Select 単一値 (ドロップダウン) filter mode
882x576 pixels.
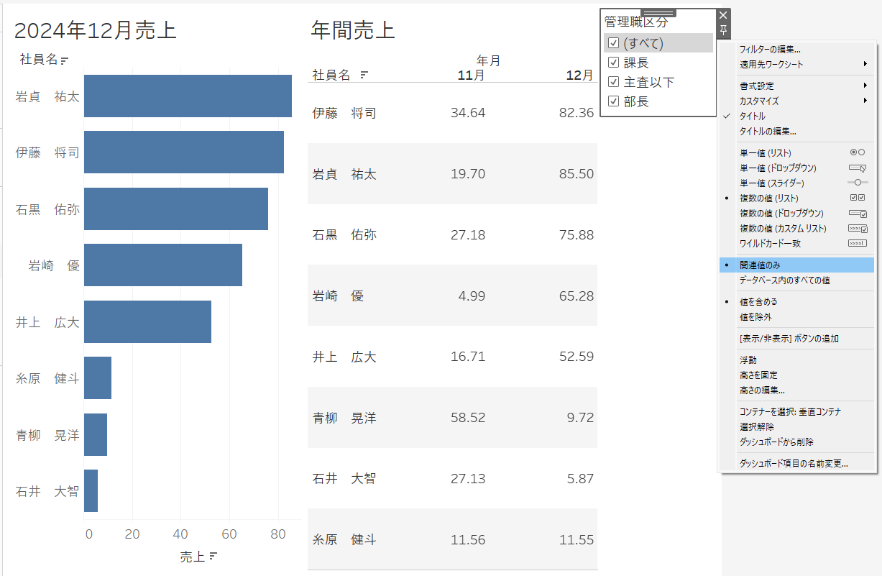point(796,168)
